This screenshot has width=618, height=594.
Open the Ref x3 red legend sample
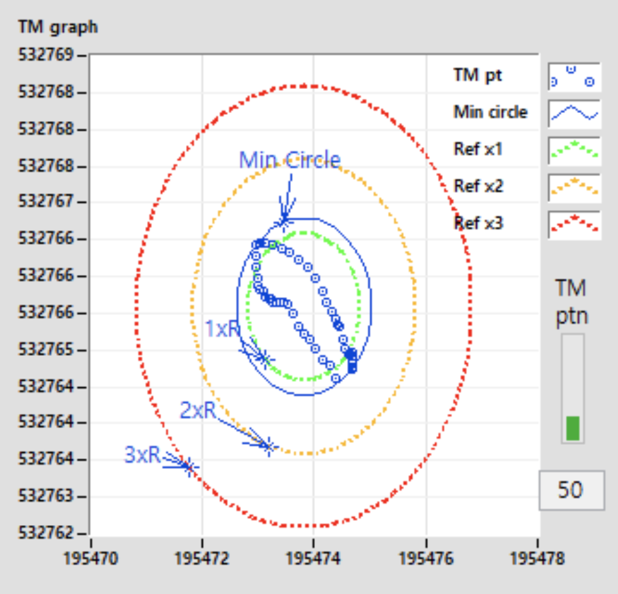(x=575, y=225)
